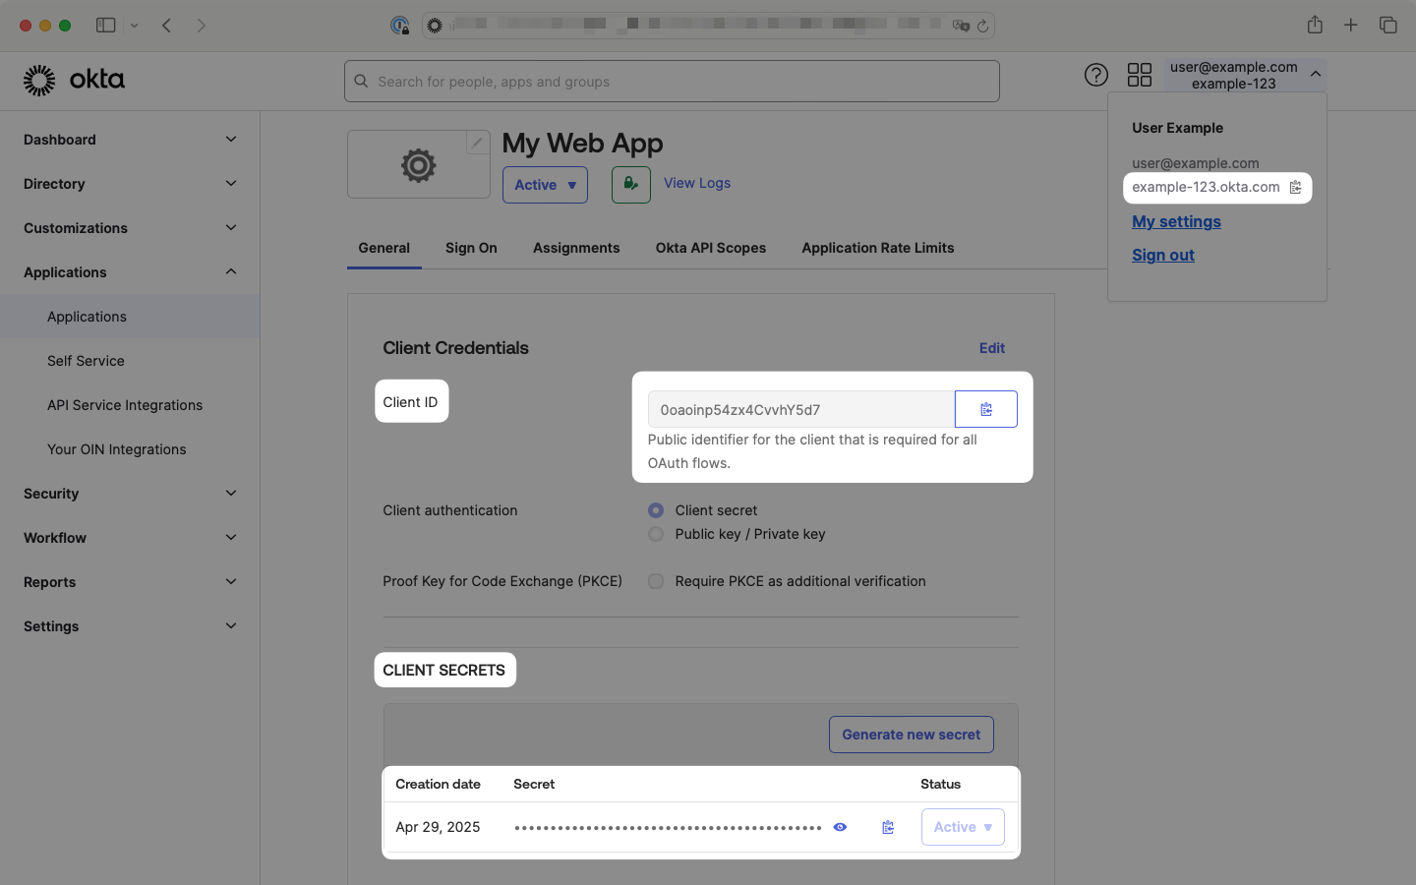Click the green token icon next to Active
This screenshot has width=1416, height=885.
(x=629, y=184)
